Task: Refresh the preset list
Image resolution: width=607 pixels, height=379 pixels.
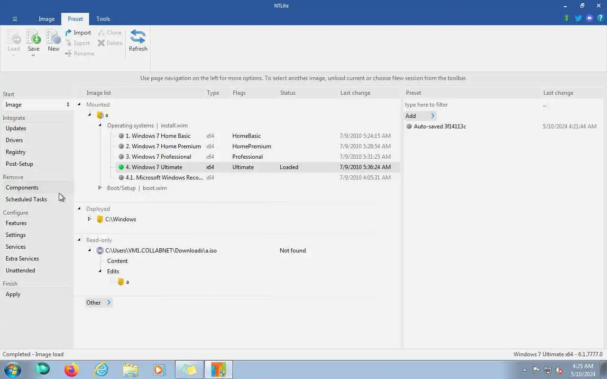Action: click(x=138, y=41)
